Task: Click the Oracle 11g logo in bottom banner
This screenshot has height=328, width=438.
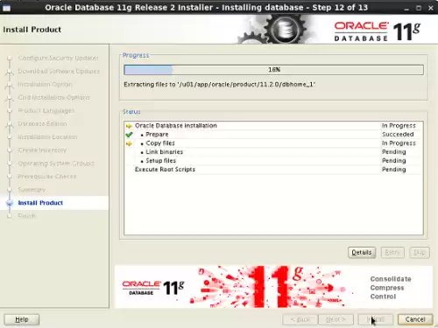Action: [153, 288]
